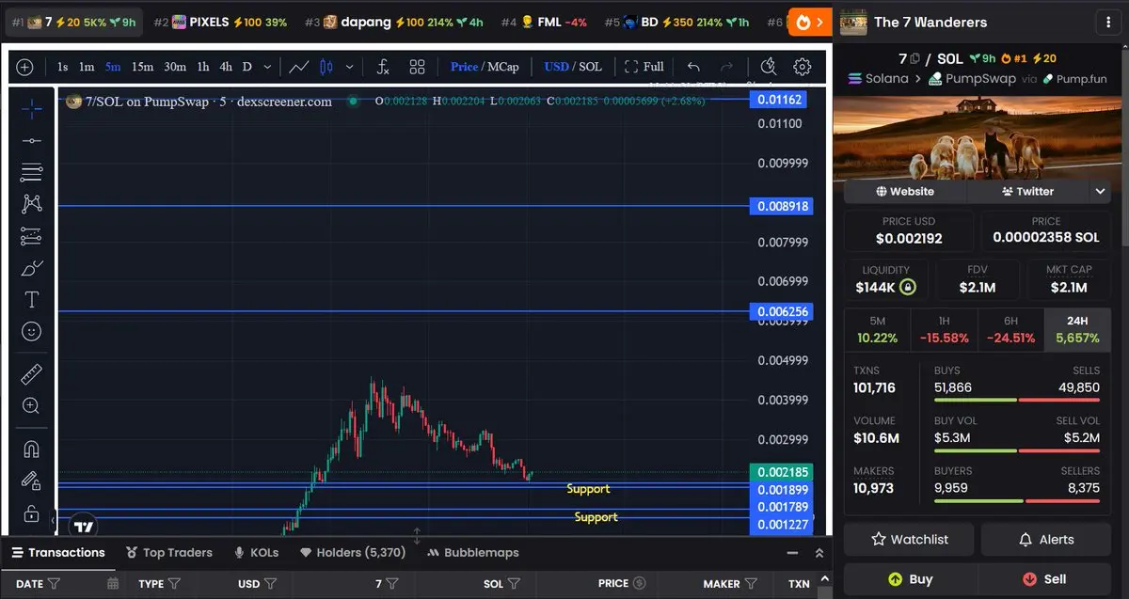Open the token Twitter link
1129x599 pixels.
click(1027, 191)
